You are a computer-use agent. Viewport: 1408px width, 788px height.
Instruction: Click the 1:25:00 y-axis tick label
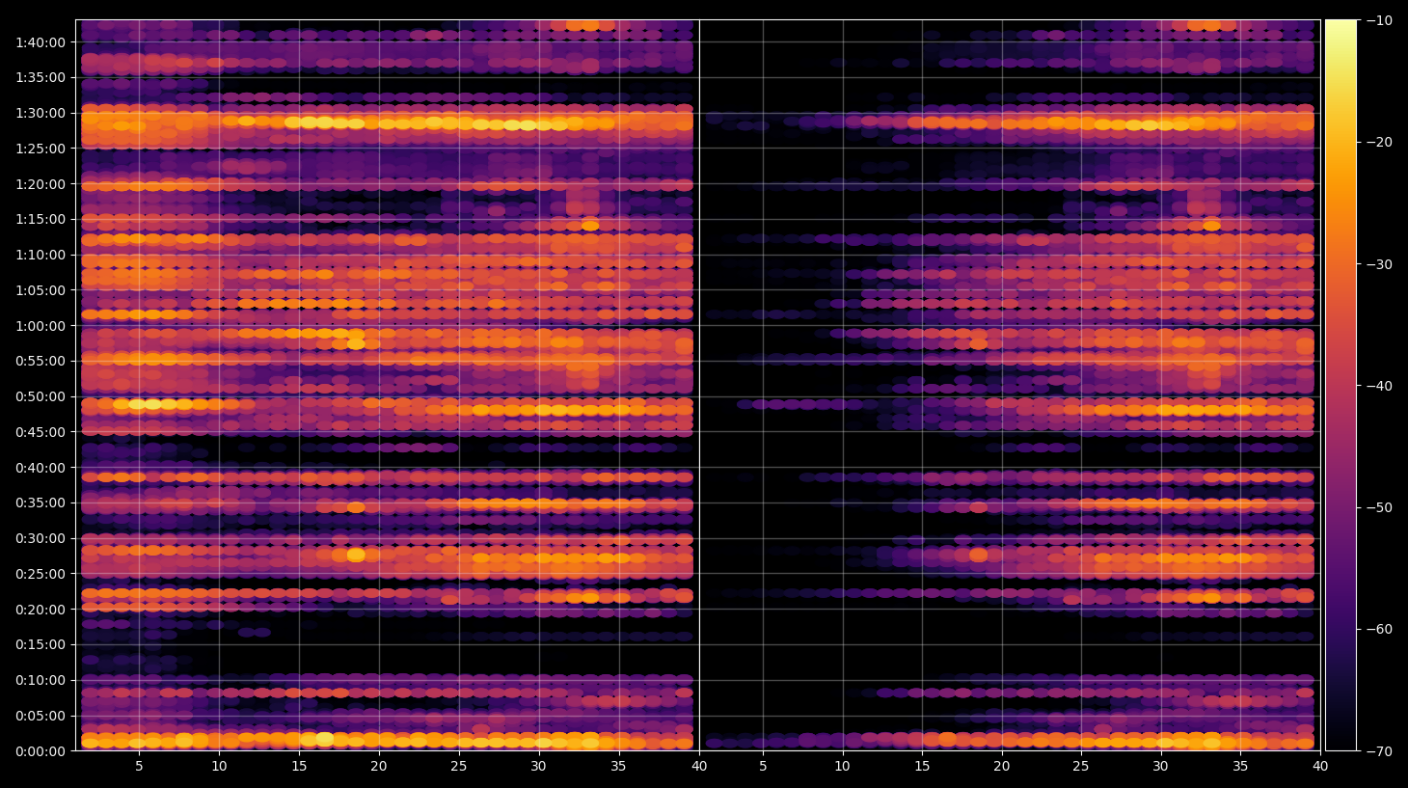(41, 149)
